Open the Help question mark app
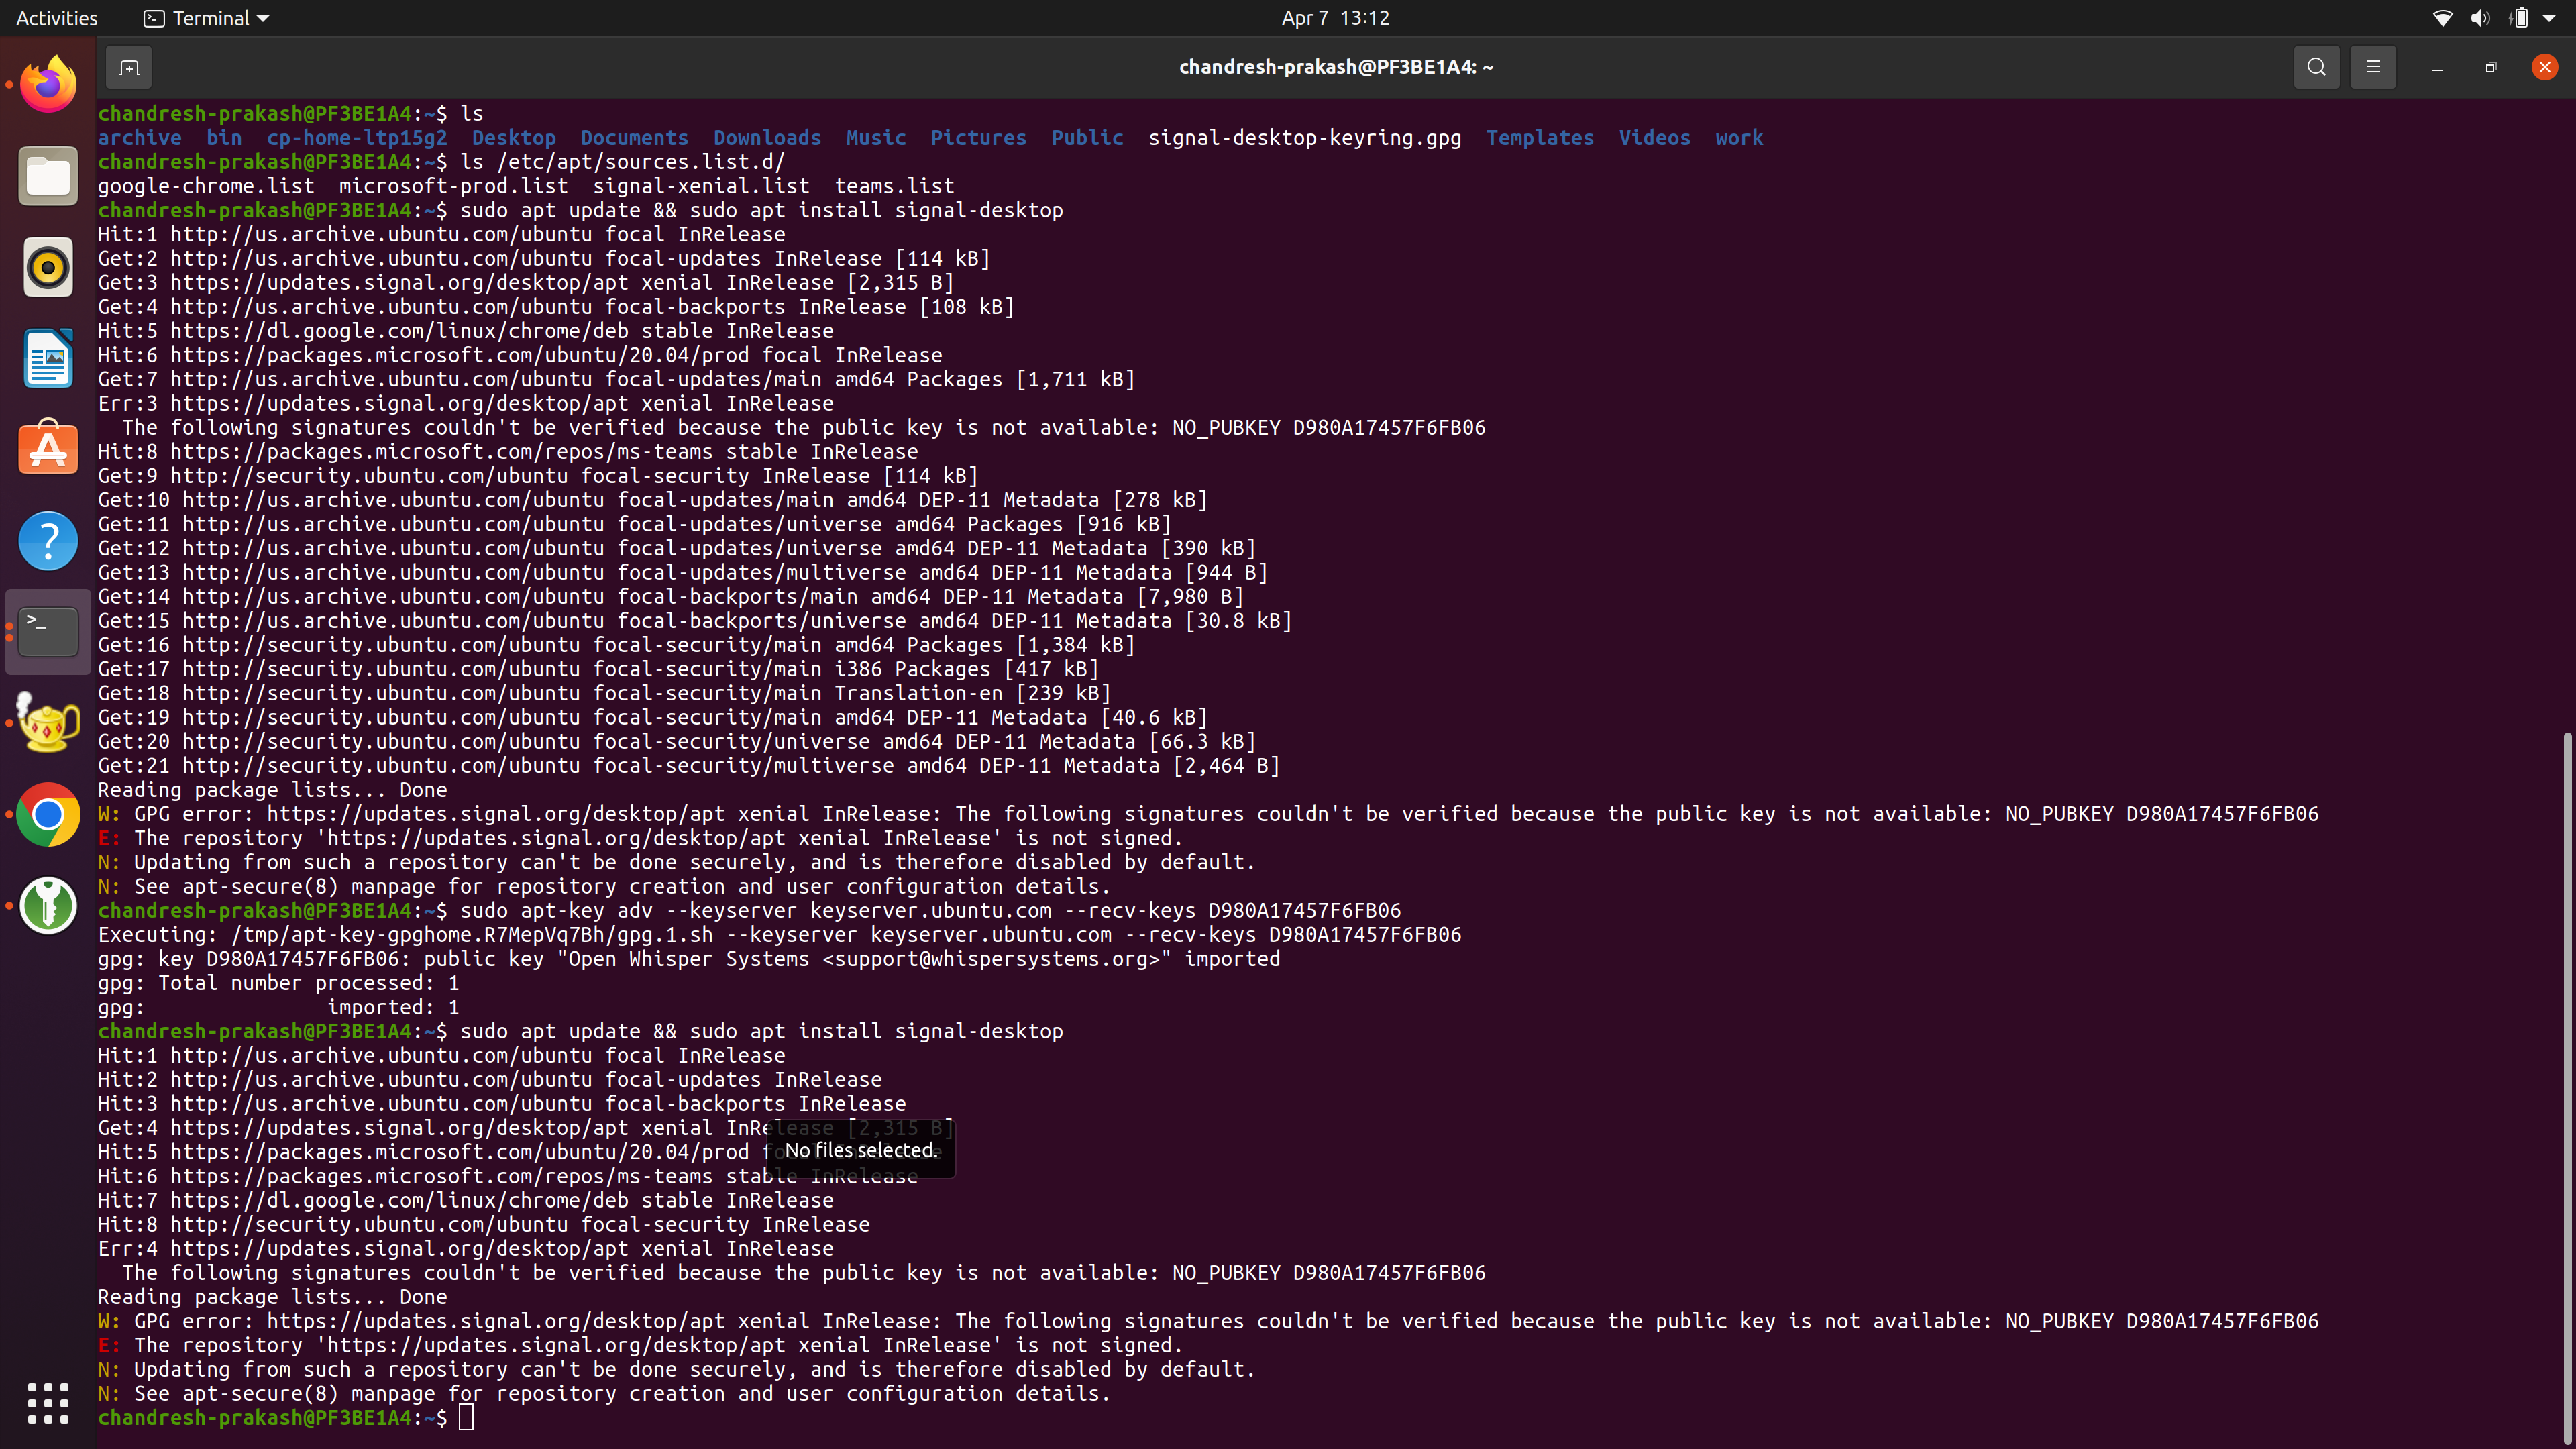This screenshot has width=2576, height=1449. (48, 541)
